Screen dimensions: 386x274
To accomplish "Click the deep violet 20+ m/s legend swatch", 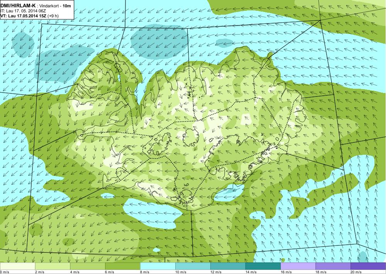I will coord(368,266).
